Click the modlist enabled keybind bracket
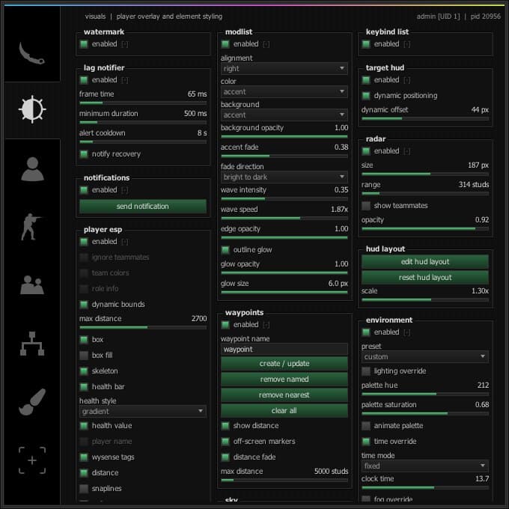The height and width of the screenshot is (509, 509). tap(266, 44)
